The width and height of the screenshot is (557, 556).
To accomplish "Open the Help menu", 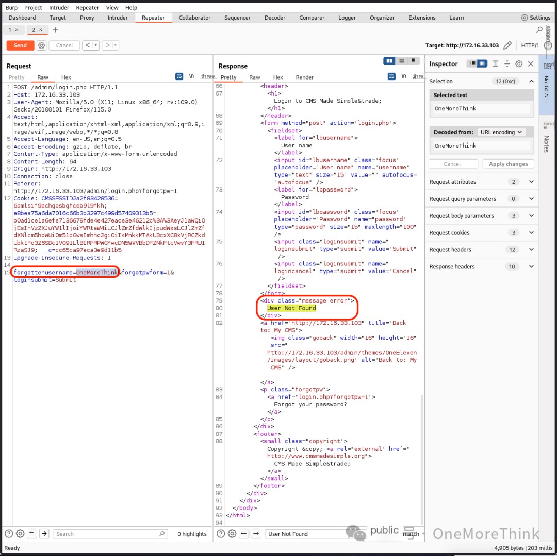I will pos(131,7).
